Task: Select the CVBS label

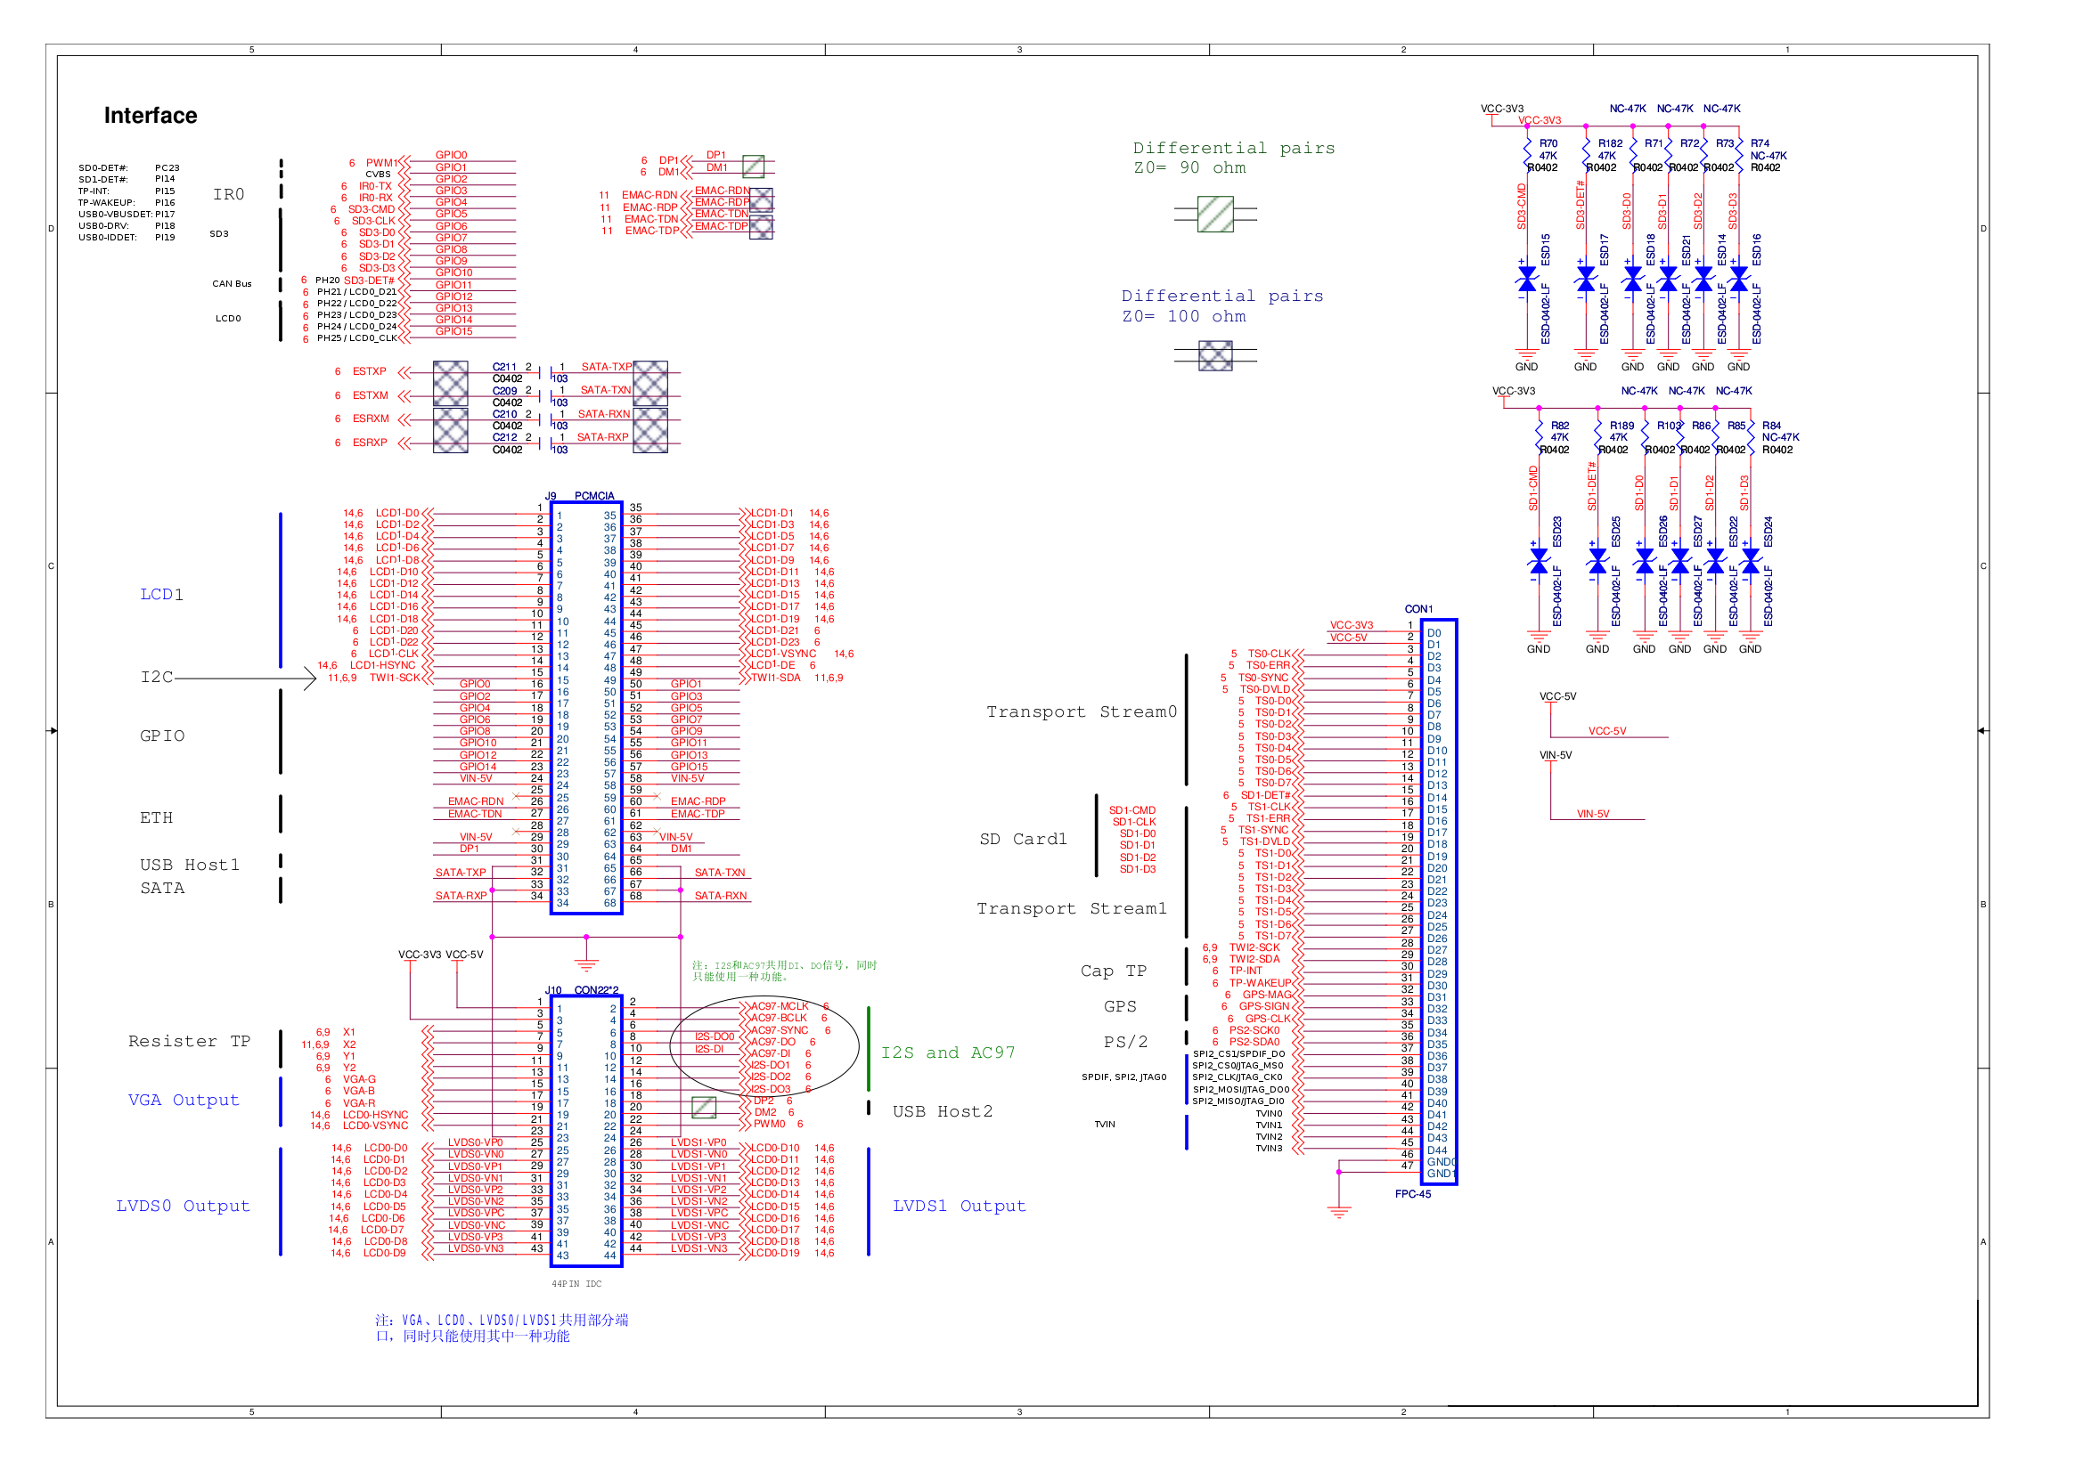Action: [x=379, y=175]
